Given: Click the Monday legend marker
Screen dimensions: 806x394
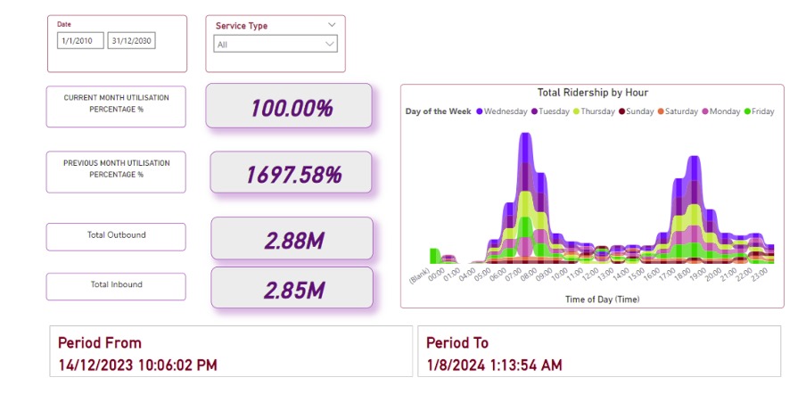Looking at the screenshot, I should tap(704, 111).
